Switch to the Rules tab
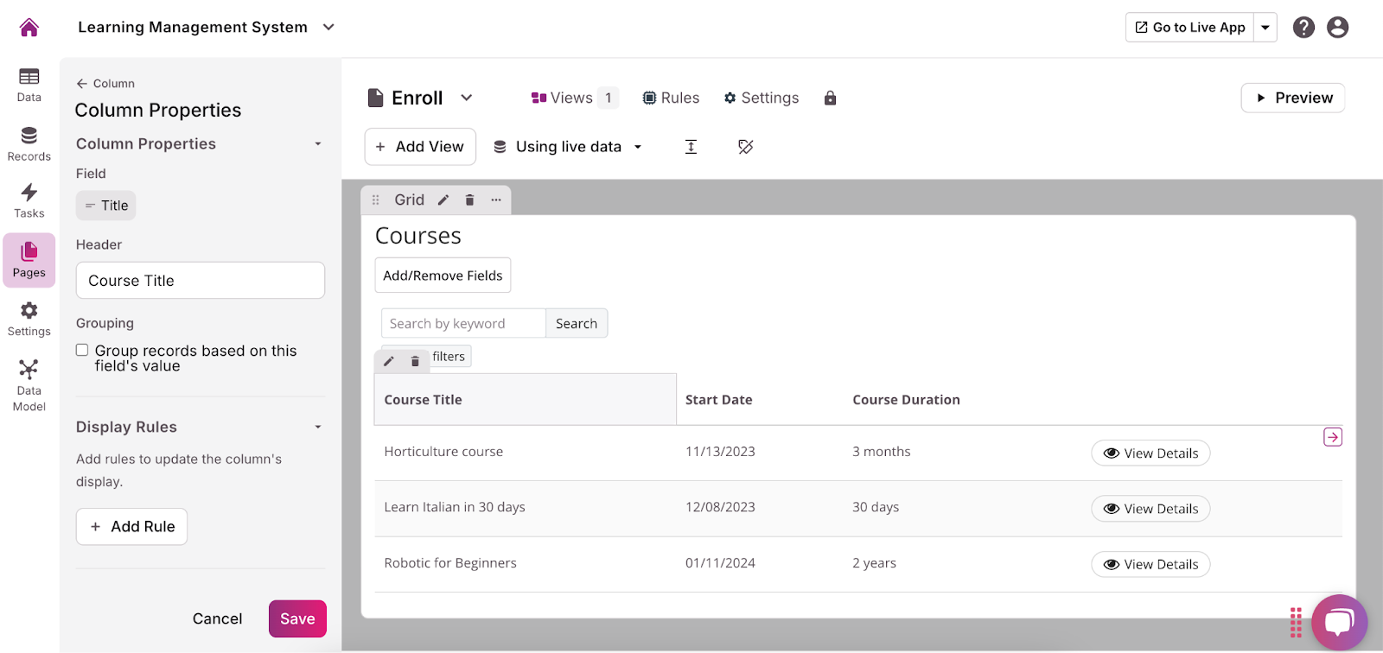This screenshot has width=1383, height=653. click(671, 98)
